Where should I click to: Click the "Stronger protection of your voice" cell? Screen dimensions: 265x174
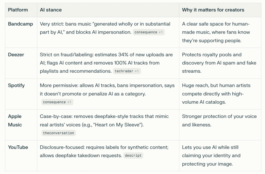219,120
